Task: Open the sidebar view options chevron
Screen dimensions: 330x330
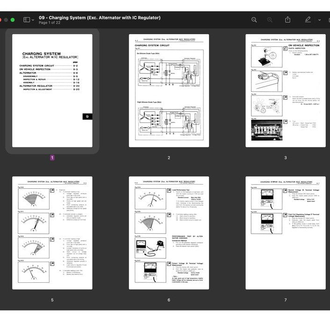Action: pyautogui.click(x=33, y=20)
